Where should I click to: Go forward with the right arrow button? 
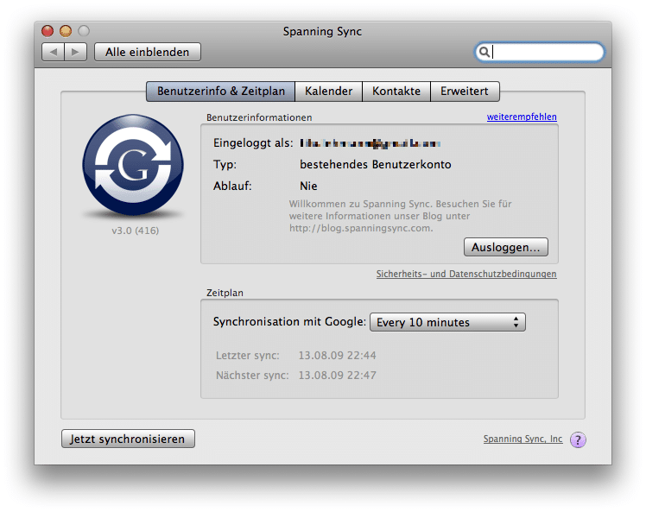(75, 52)
